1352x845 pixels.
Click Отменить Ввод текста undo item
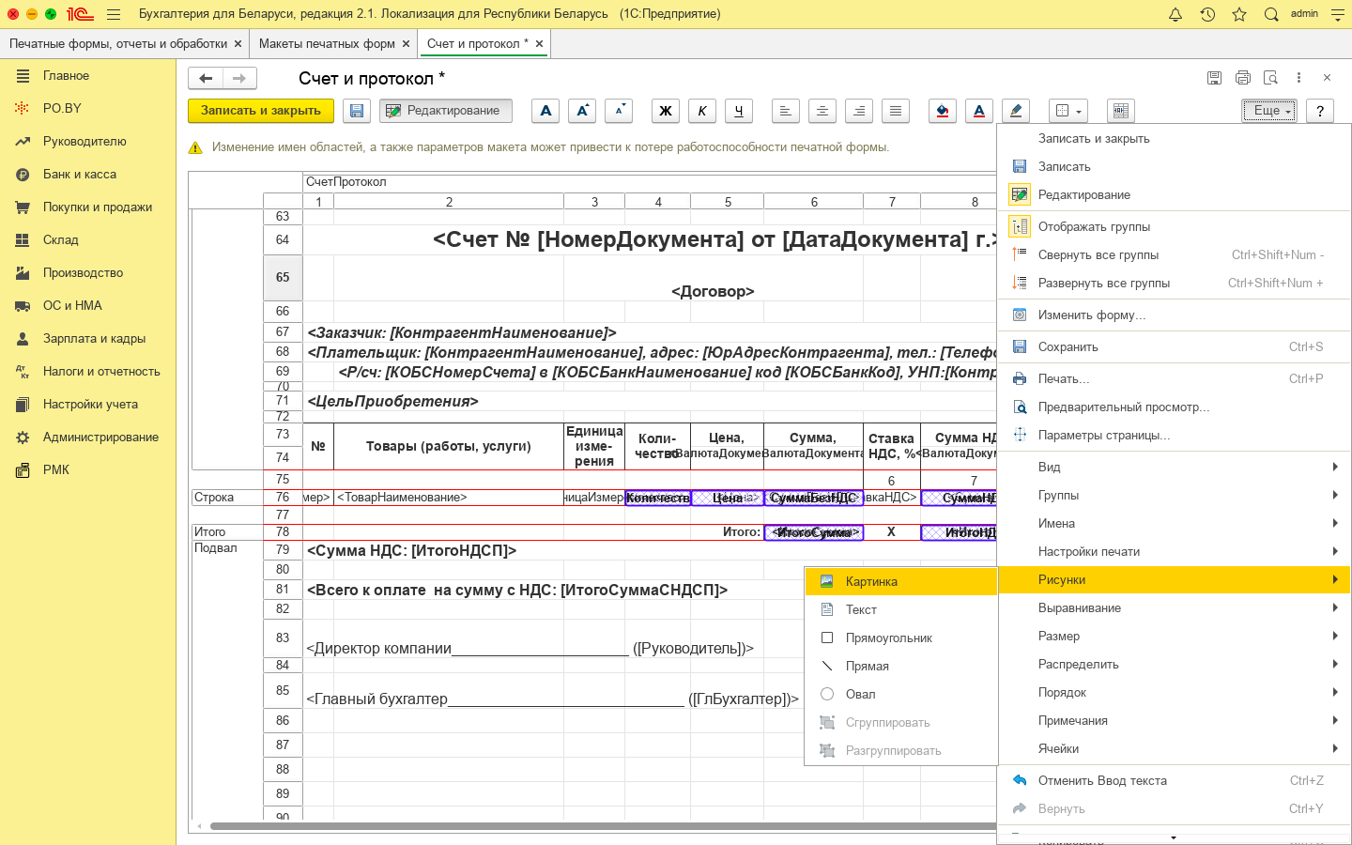(x=1174, y=780)
